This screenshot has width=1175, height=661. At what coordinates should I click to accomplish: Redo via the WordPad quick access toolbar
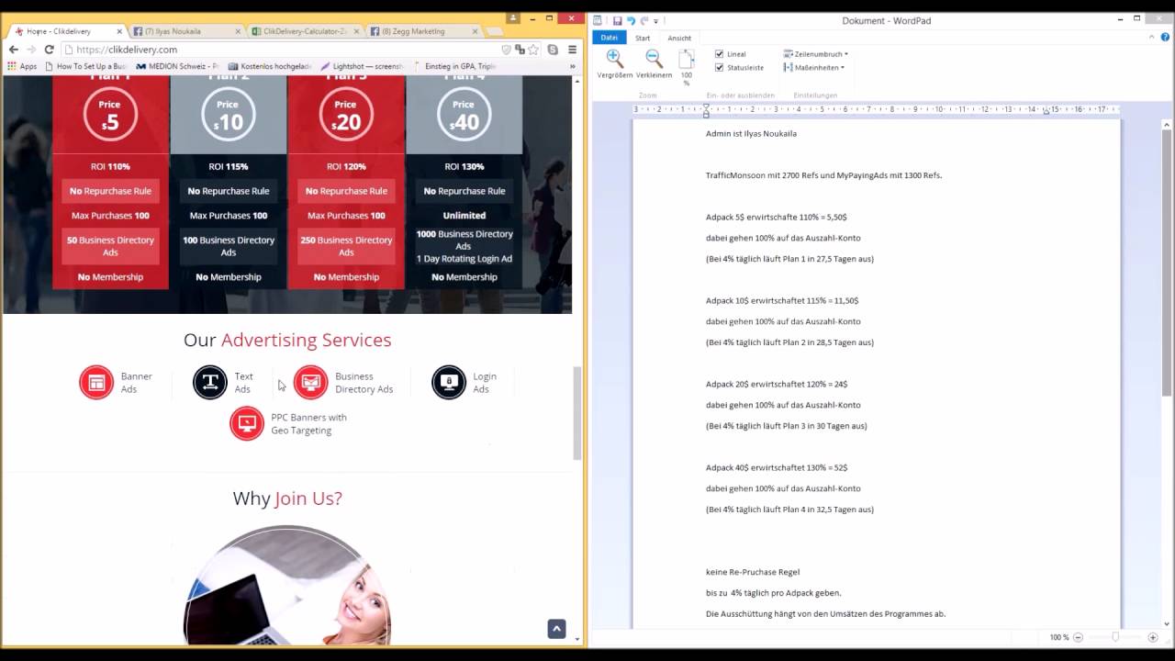click(643, 20)
